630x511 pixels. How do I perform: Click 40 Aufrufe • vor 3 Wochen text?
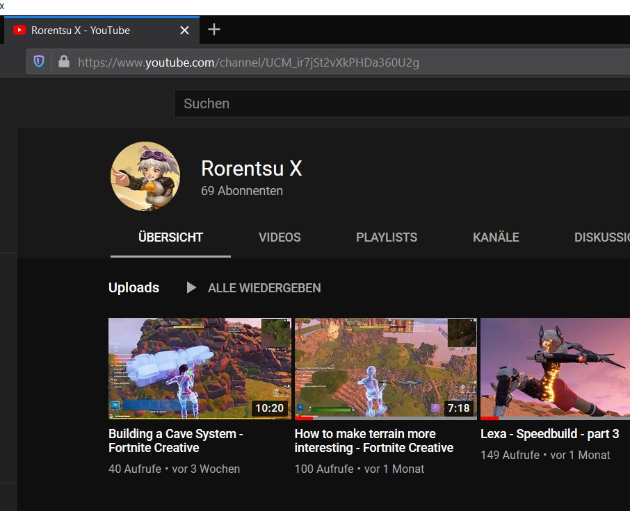[x=174, y=469]
